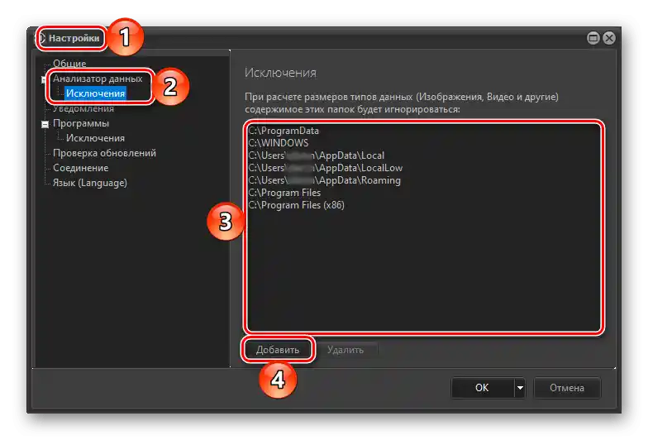Open the Соединение settings section
This screenshot has height=440, width=648.
(81, 168)
